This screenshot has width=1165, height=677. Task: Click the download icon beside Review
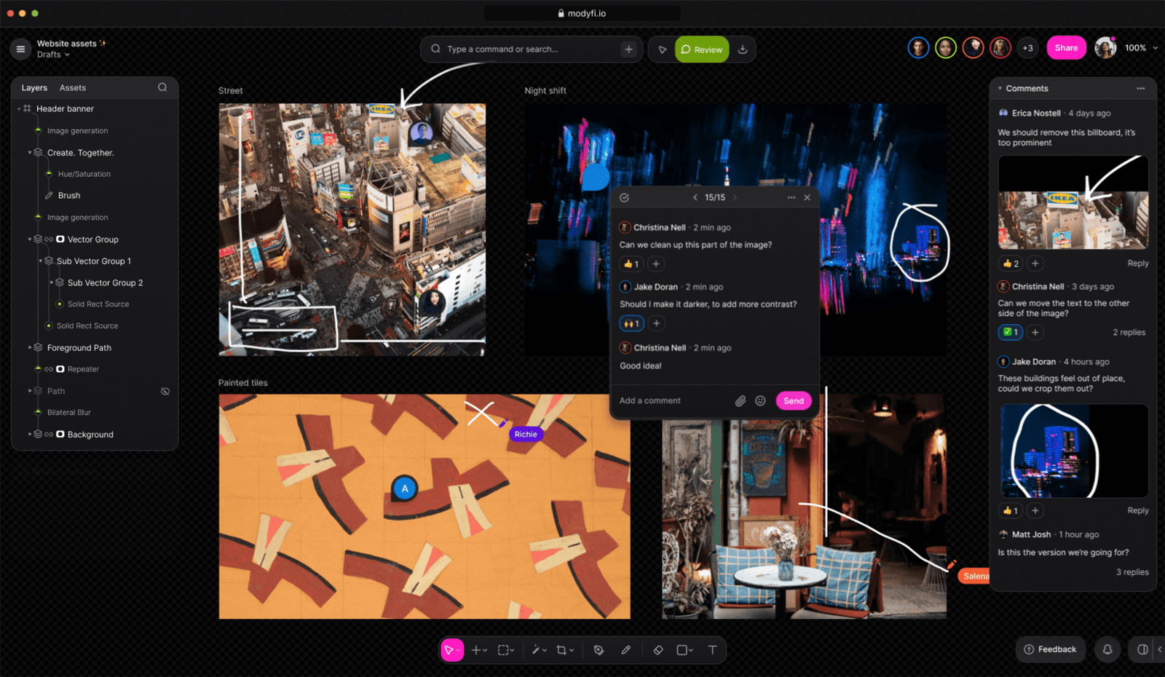pos(743,50)
